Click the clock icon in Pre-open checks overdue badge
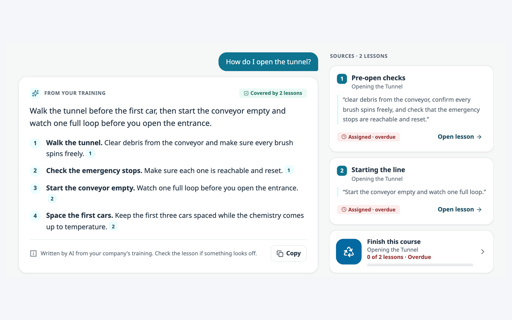 344,137
